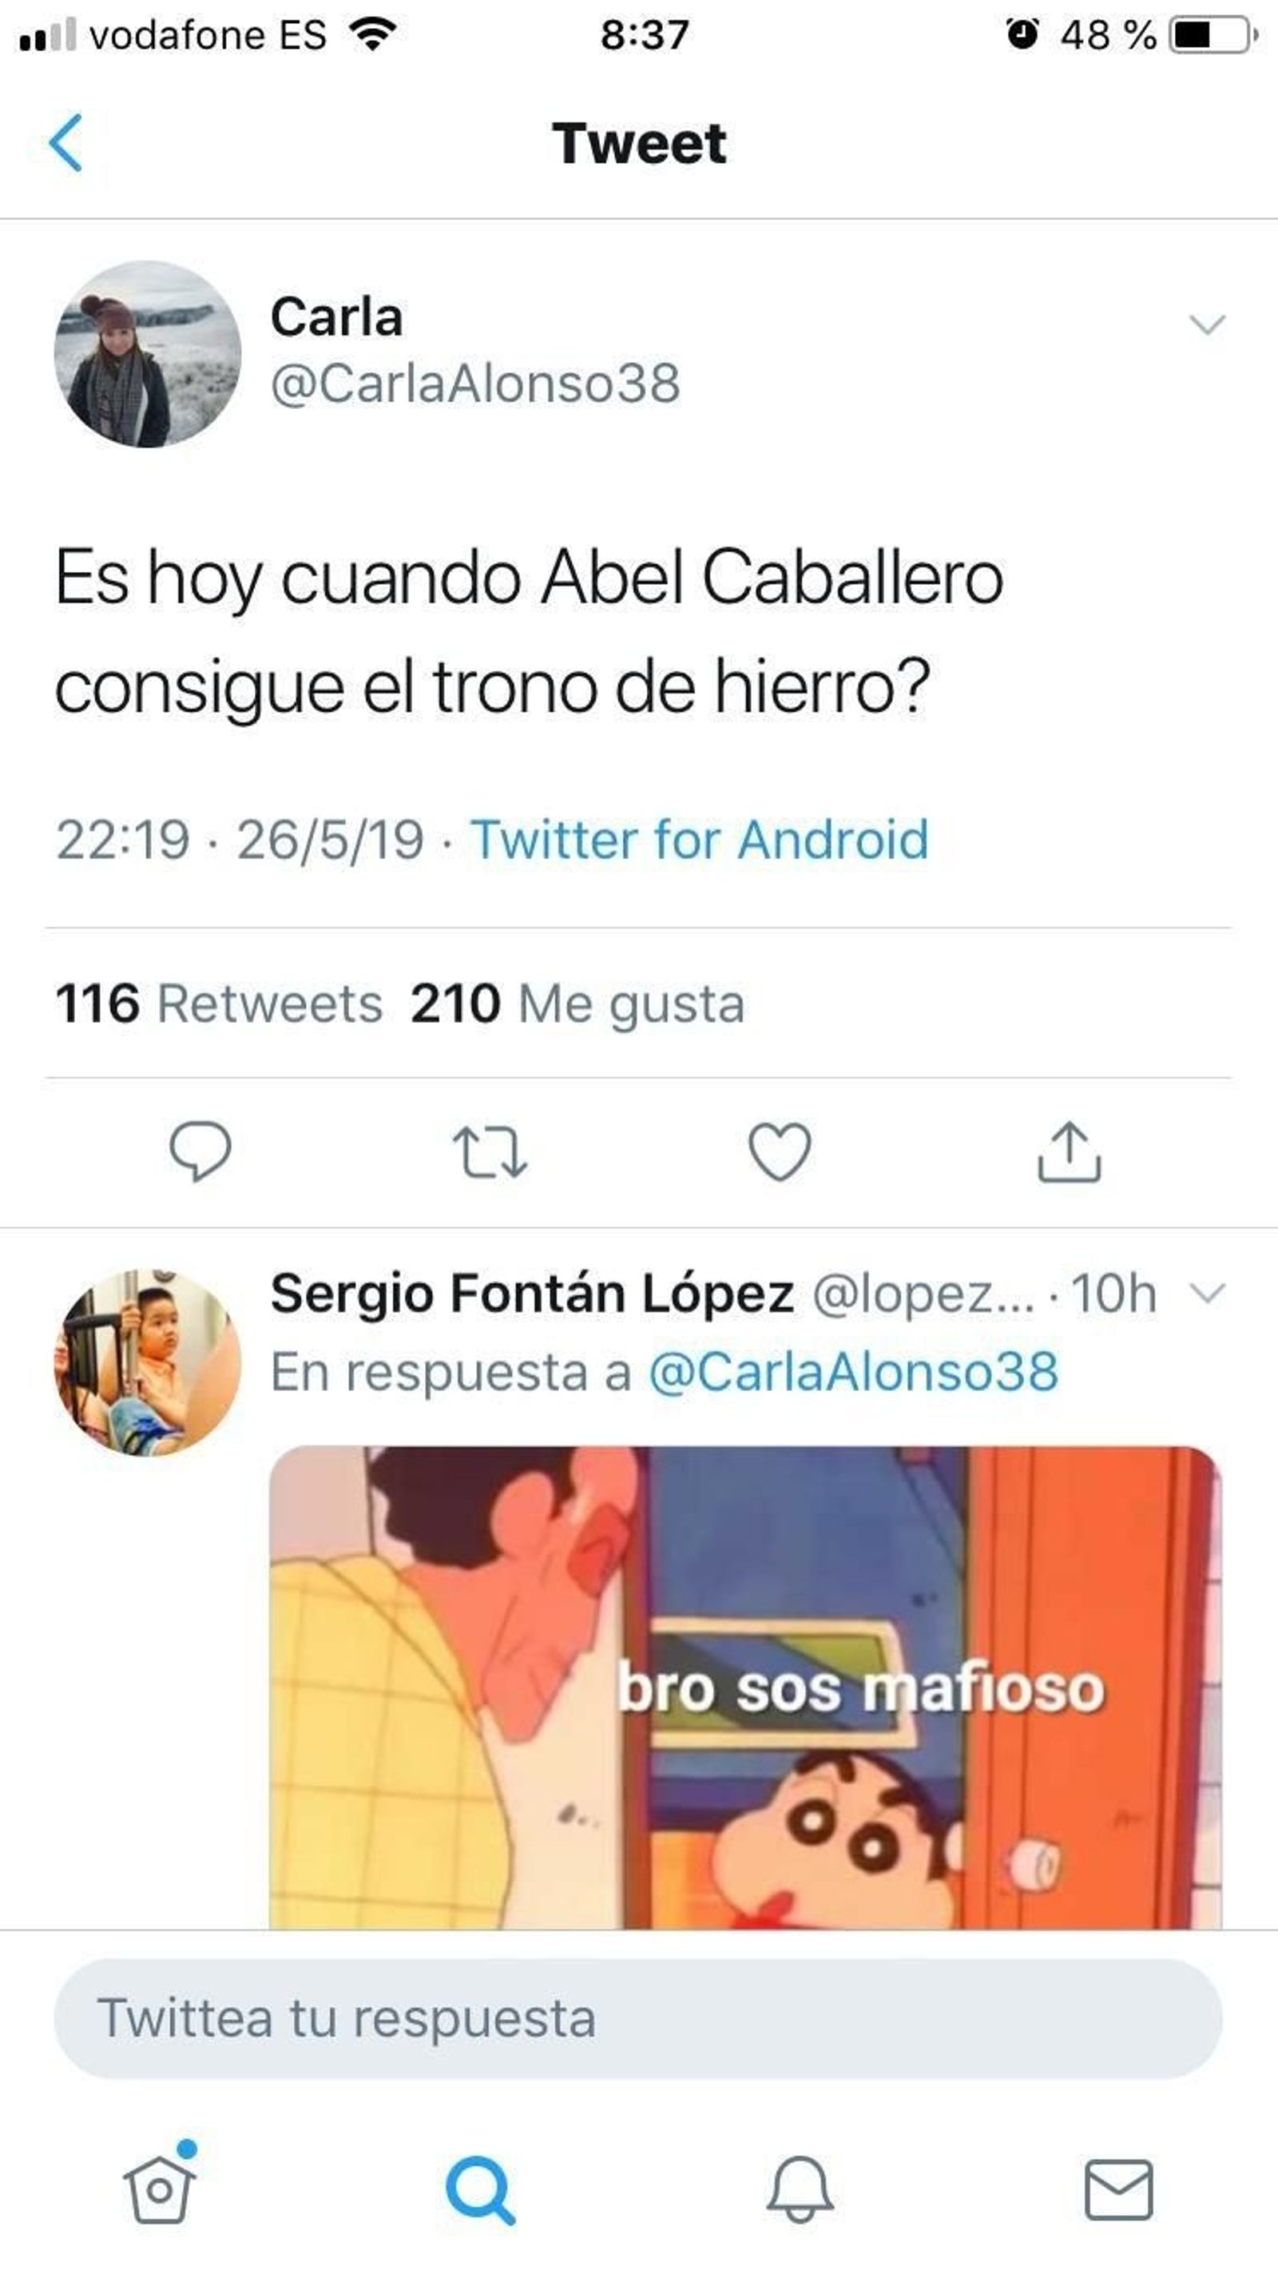
Task: Expand the options chevron on Carla's tweet
Action: (1208, 324)
